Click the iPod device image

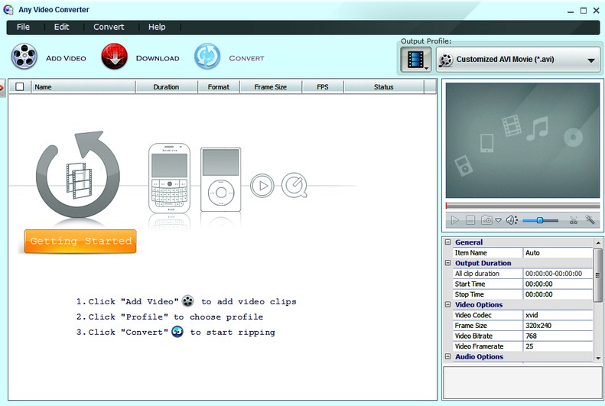tap(221, 179)
